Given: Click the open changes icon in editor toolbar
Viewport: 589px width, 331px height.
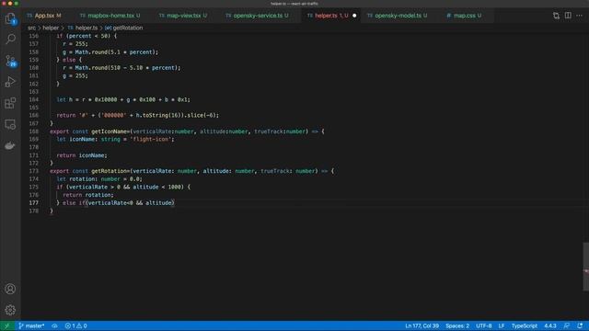Looking at the screenshot, I should [556, 16].
